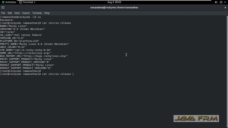Open the Terminal menu in menu bar
Image resolution: width=228 pixels, height=128 pixels.
point(37,13)
